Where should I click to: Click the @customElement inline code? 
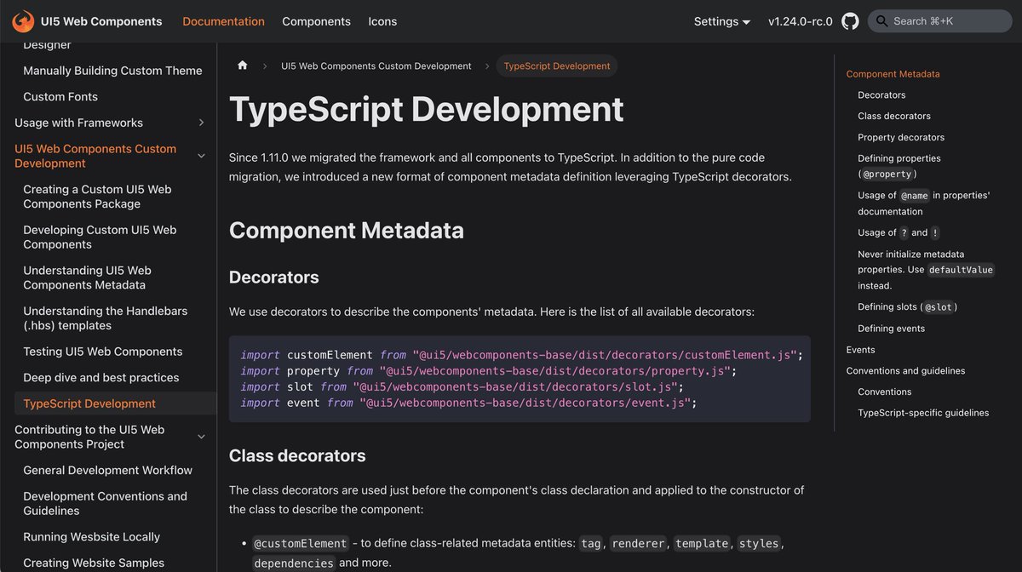point(301,543)
